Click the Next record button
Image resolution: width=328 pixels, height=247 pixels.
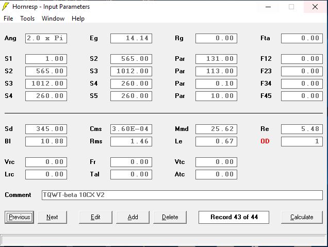point(52,217)
